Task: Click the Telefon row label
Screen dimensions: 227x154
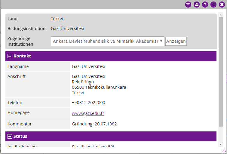Action: [15, 103]
